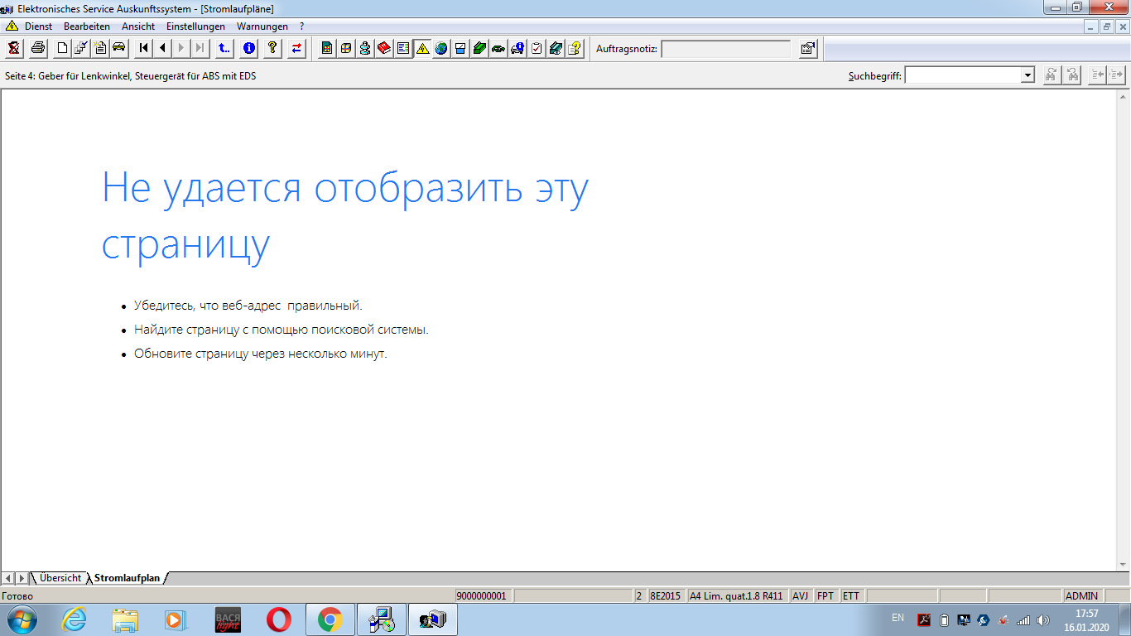Click the red and blue swap arrows icon
The width and height of the screenshot is (1131, 636).
click(x=296, y=48)
